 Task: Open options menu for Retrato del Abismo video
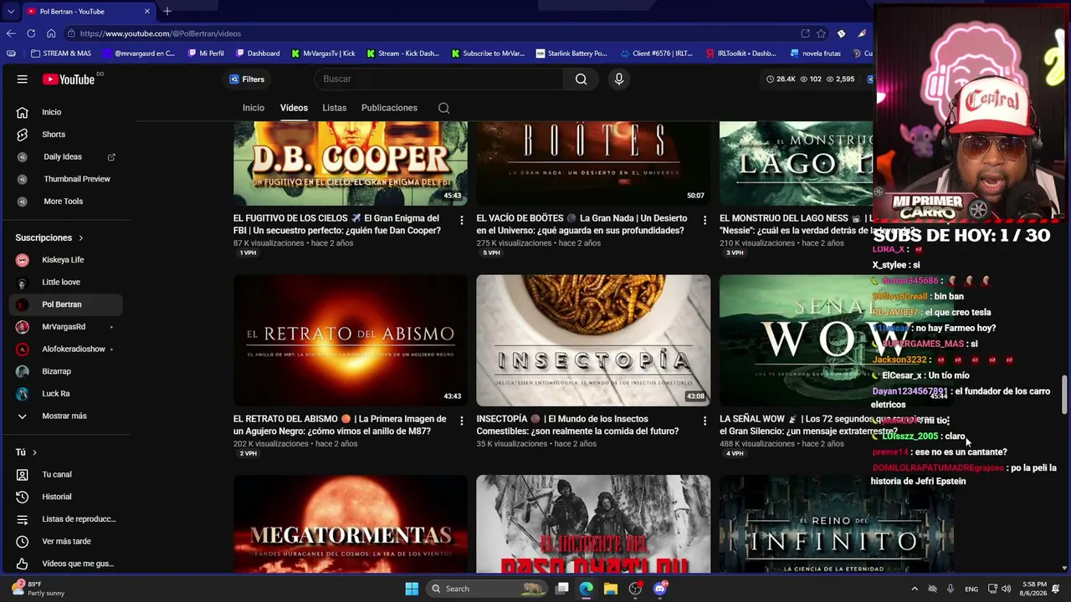click(462, 421)
